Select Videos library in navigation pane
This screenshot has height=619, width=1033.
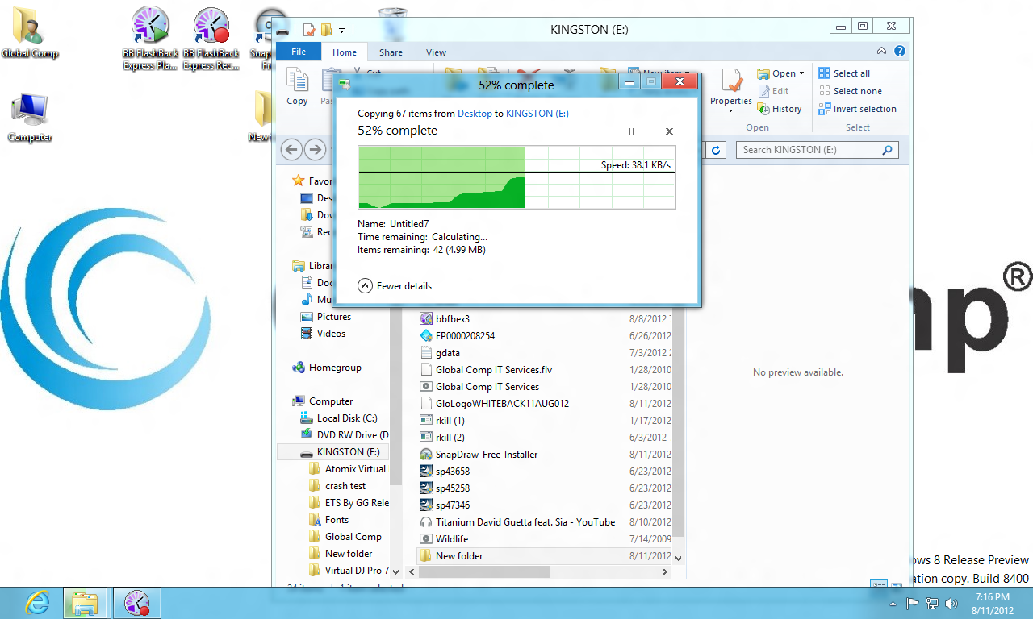point(323,334)
